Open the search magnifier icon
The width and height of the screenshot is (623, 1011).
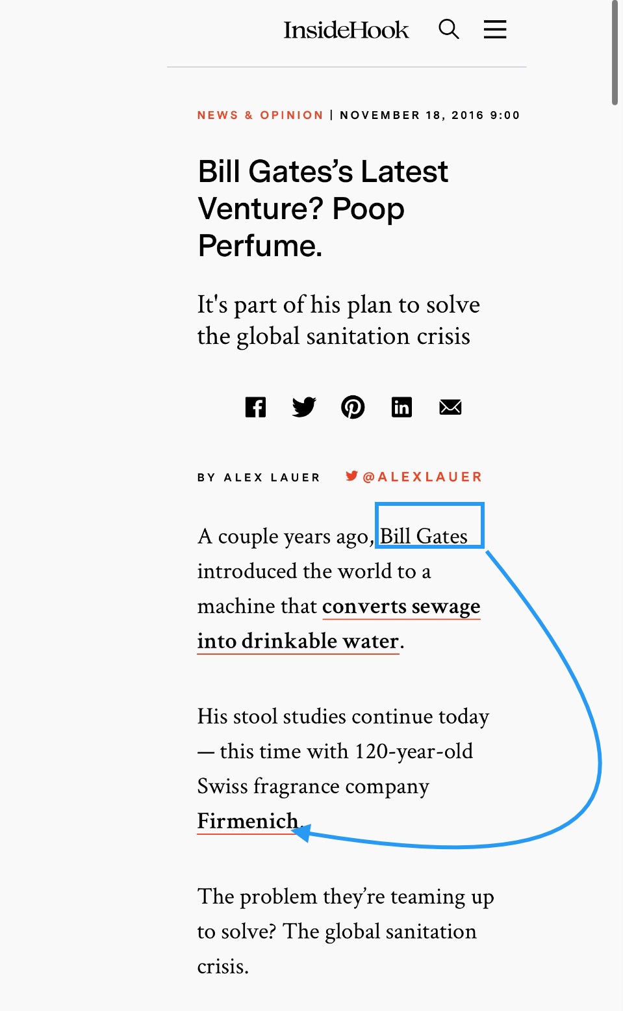coord(449,29)
